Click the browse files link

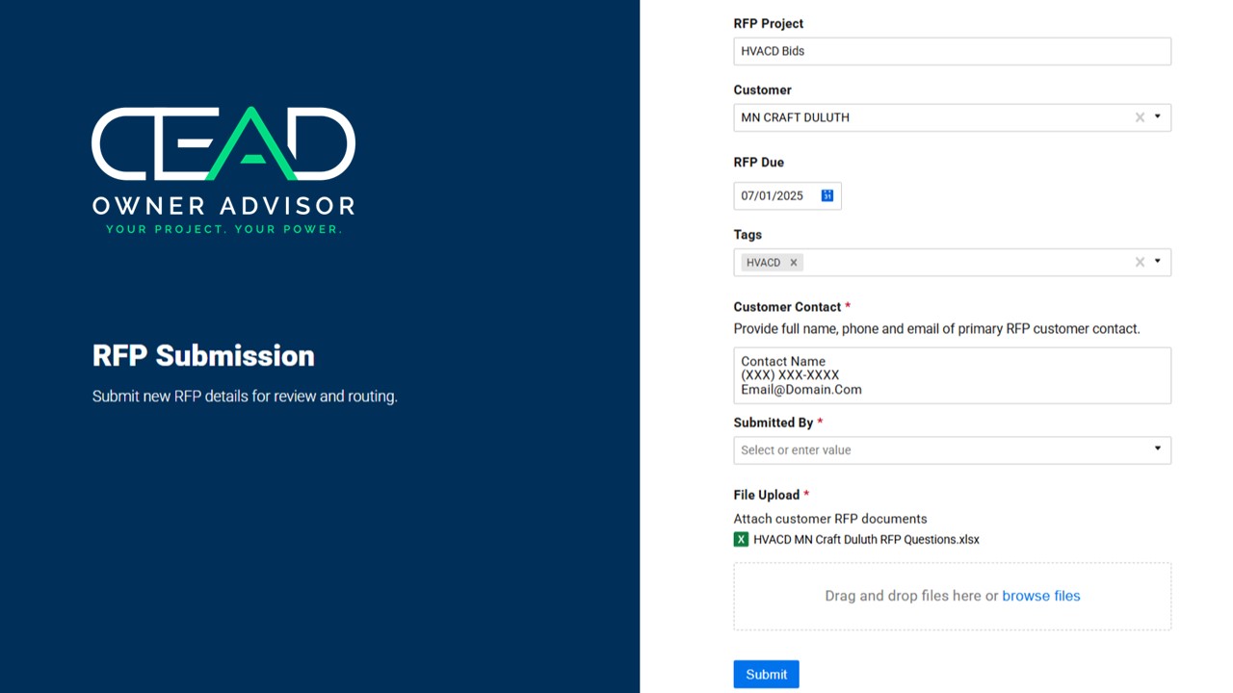(1040, 596)
